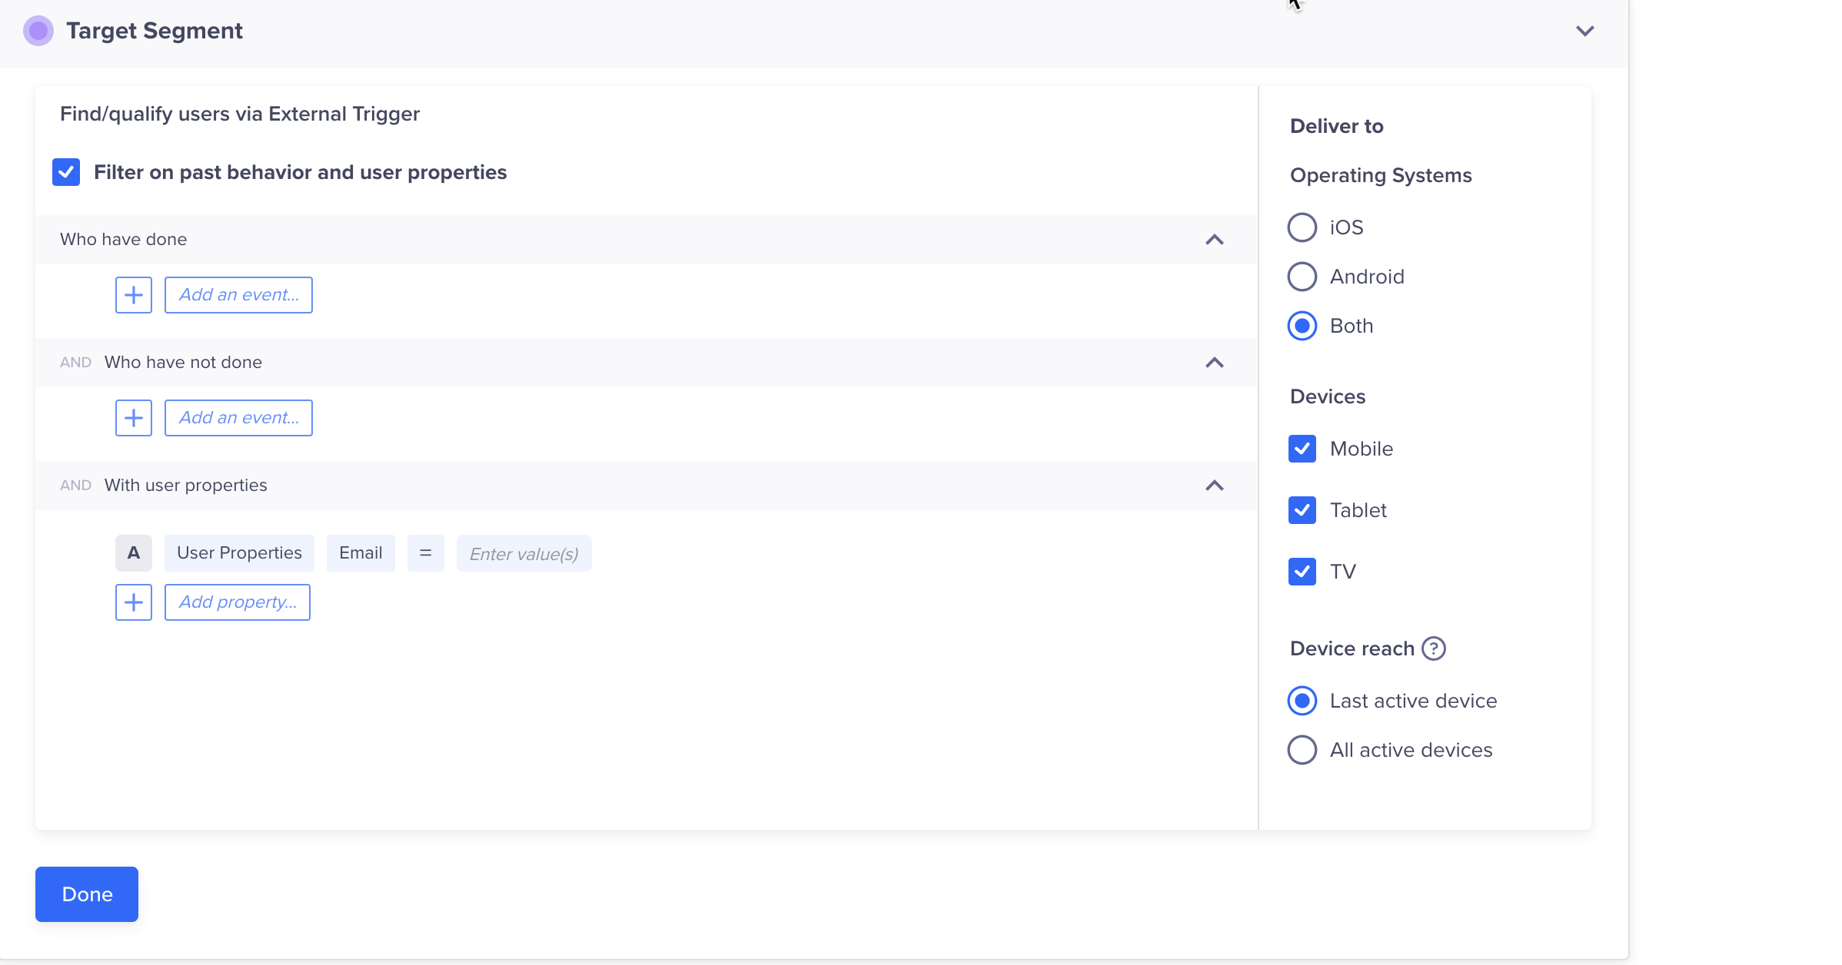Click Find/qualify users via External Trigger text

[x=240, y=114]
